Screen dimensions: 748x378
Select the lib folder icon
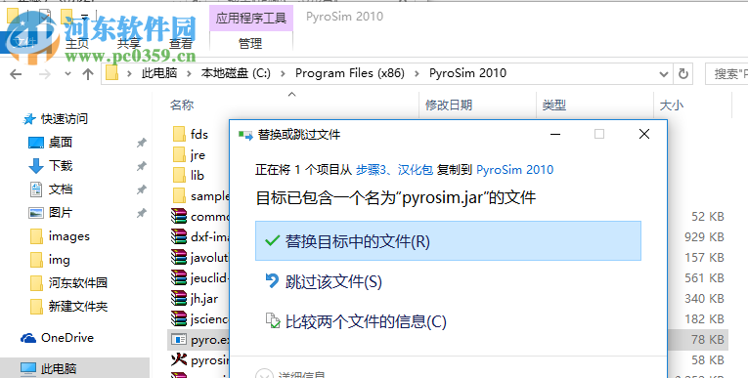tap(179, 175)
